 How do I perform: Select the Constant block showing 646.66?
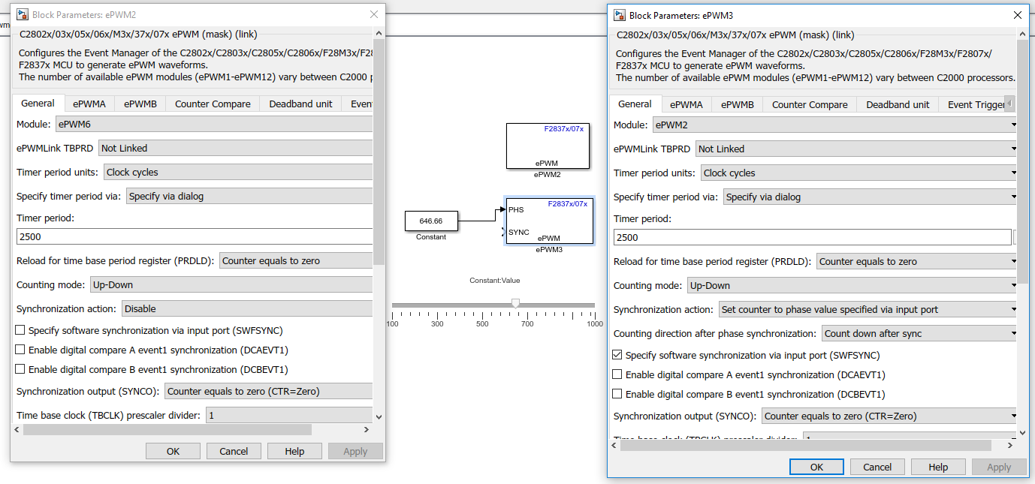click(x=431, y=221)
